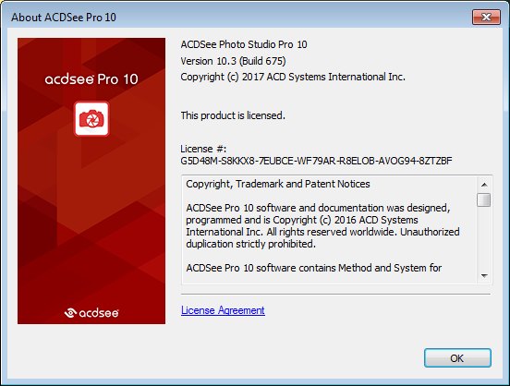This screenshot has width=510, height=386.
Task: Click the red camera shutter icon
Action: [x=91, y=119]
